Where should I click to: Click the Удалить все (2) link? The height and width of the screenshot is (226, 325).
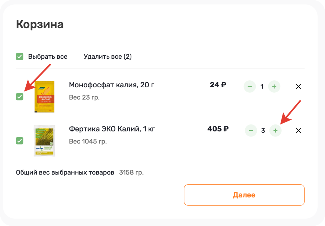point(108,56)
